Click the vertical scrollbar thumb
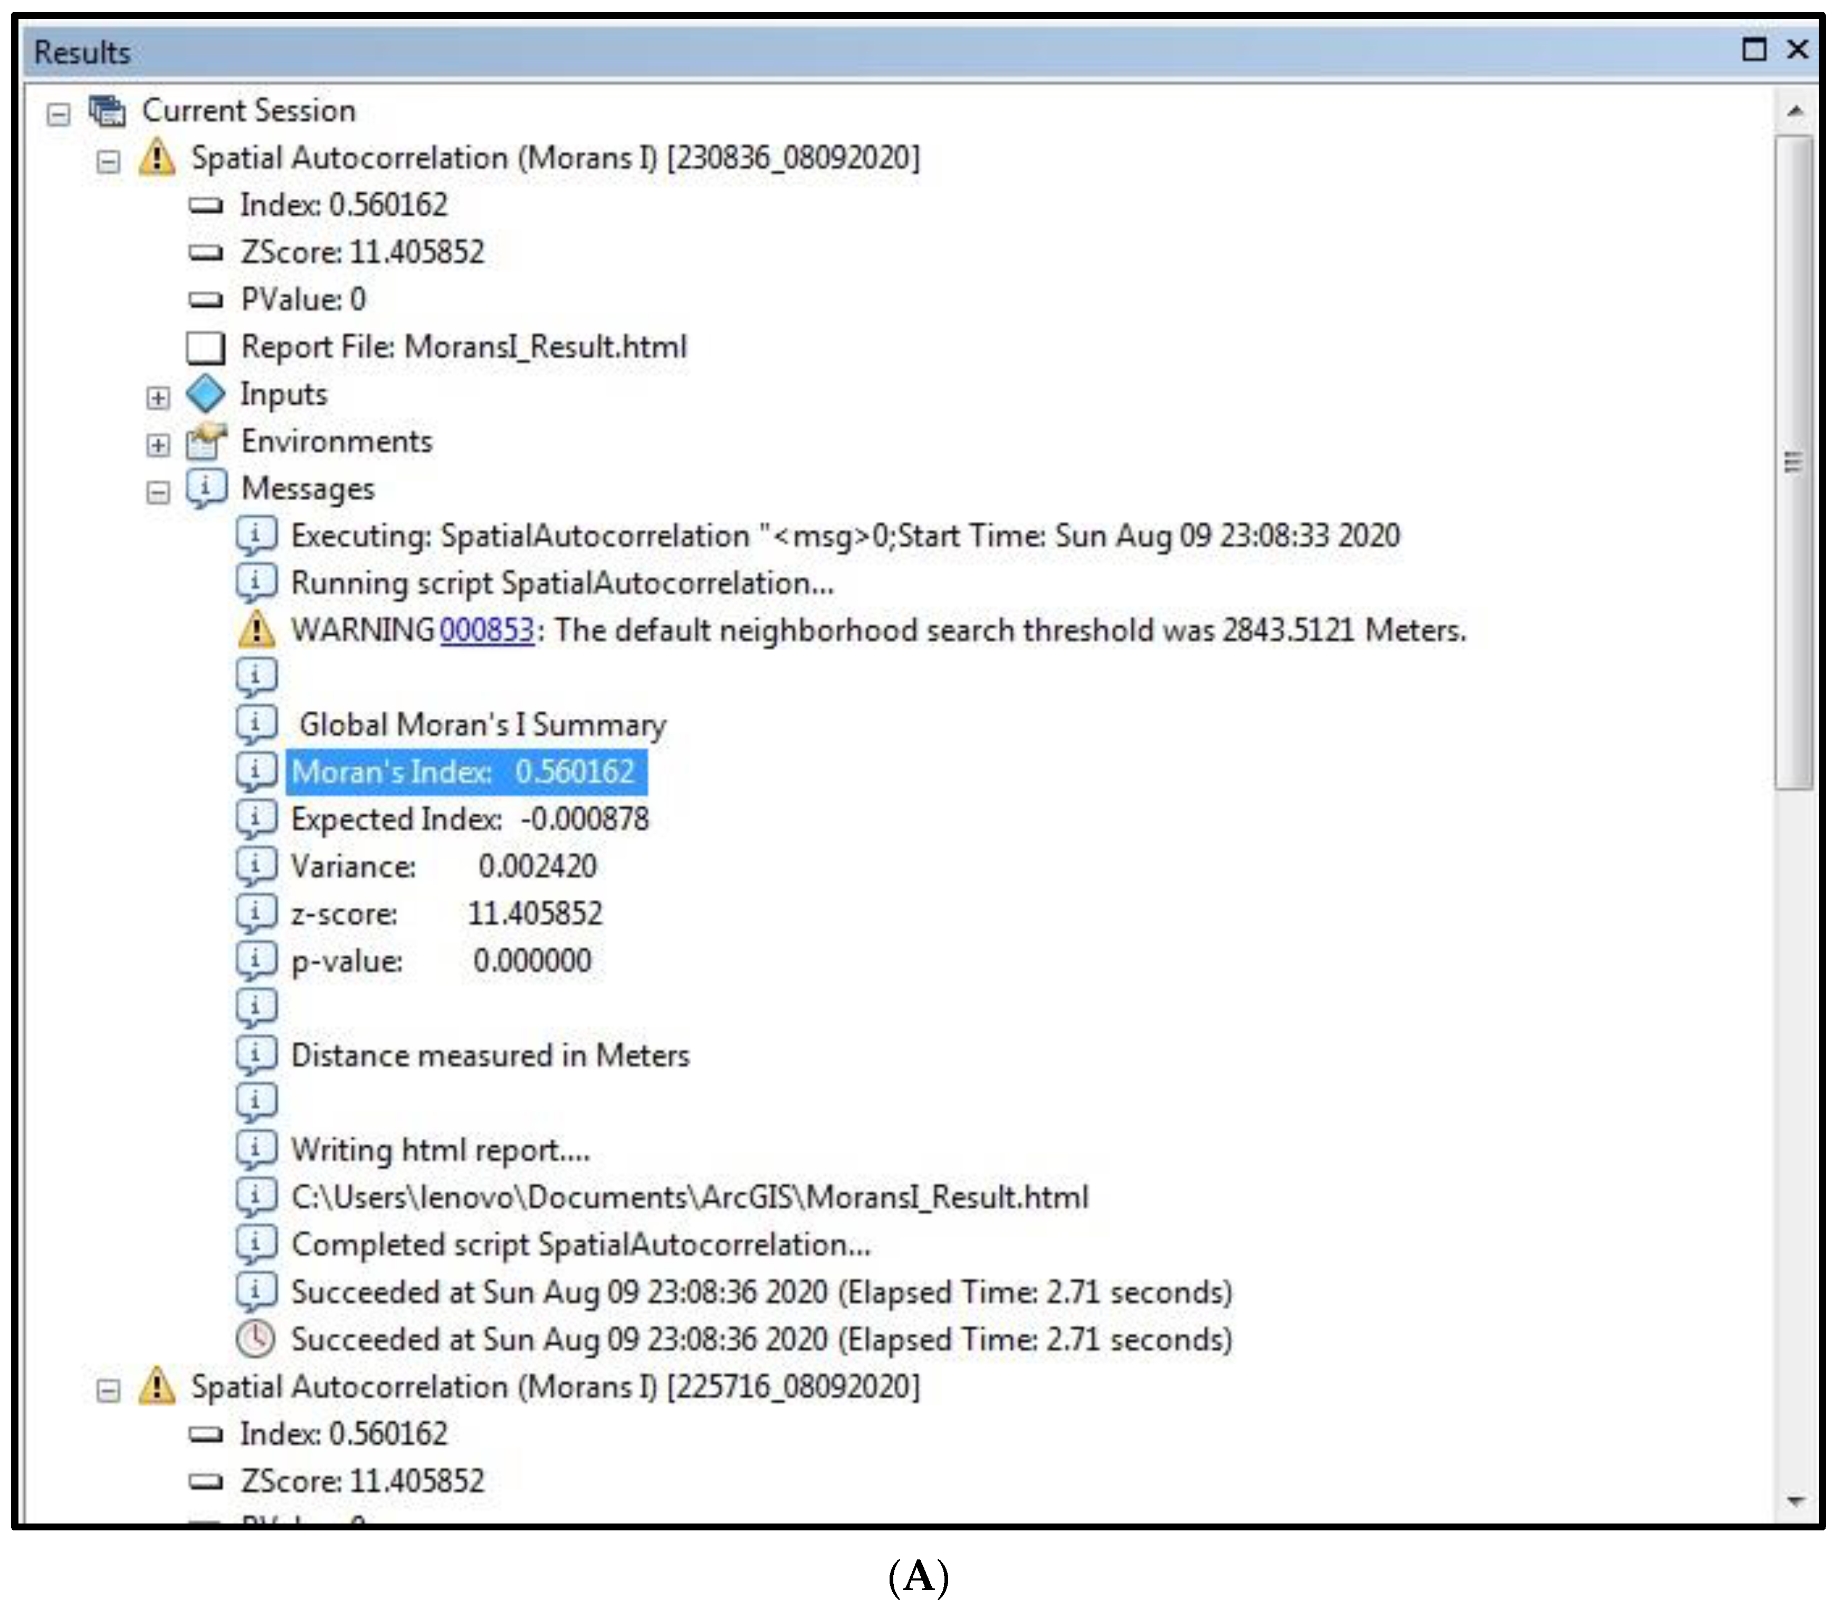The height and width of the screenshot is (1609, 1833). pyautogui.click(x=1793, y=463)
